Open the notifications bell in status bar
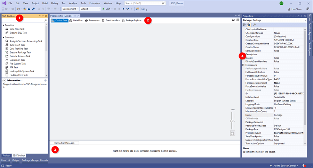The image size is (313, 168). (304, 166)
